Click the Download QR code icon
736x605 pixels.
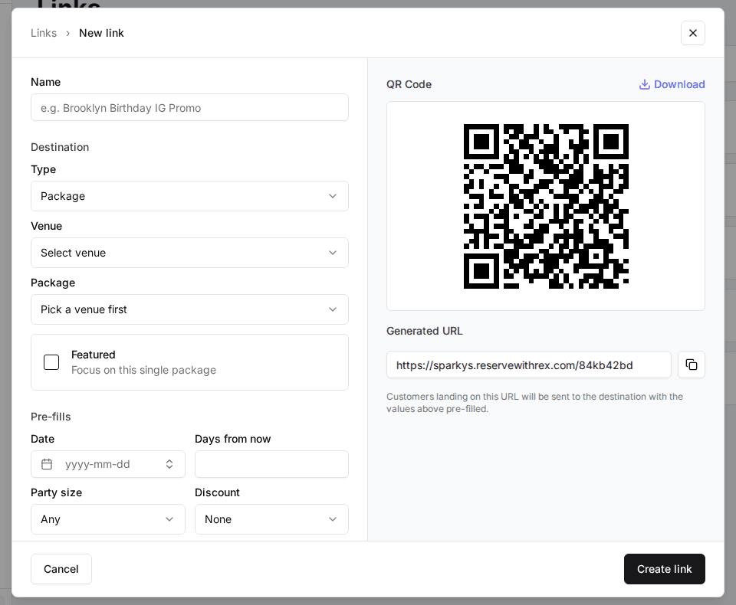tap(645, 84)
